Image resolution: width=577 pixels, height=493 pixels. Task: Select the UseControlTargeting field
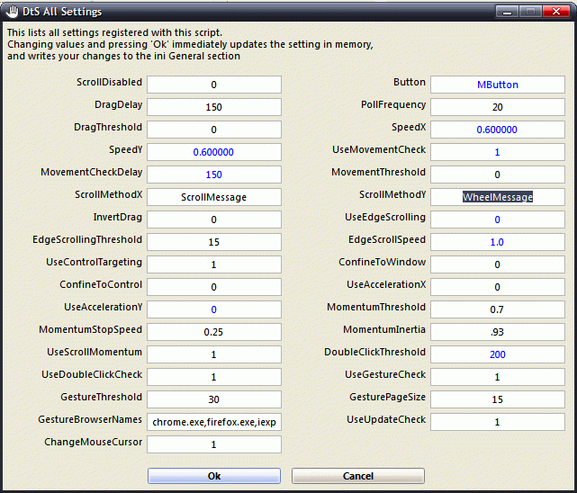(x=214, y=264)
